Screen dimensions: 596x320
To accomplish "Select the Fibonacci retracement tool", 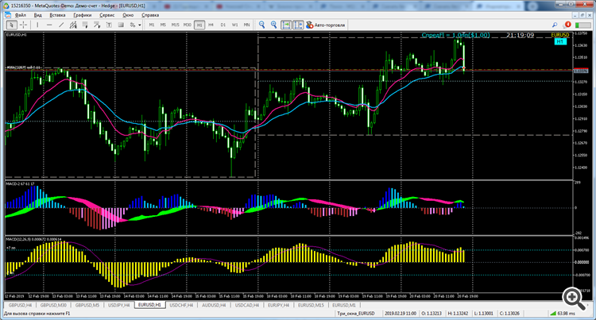I will click(x=85, y=25).
